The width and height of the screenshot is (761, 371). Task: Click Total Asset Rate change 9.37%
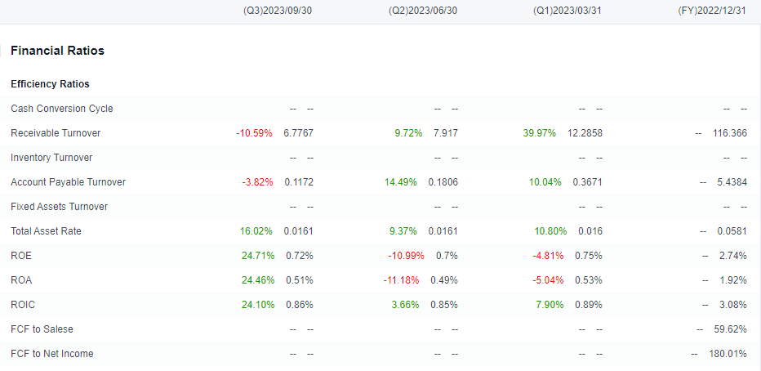[x=403, y=231]
